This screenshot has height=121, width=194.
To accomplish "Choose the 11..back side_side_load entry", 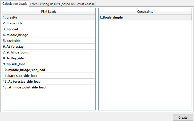I will 20,76.
